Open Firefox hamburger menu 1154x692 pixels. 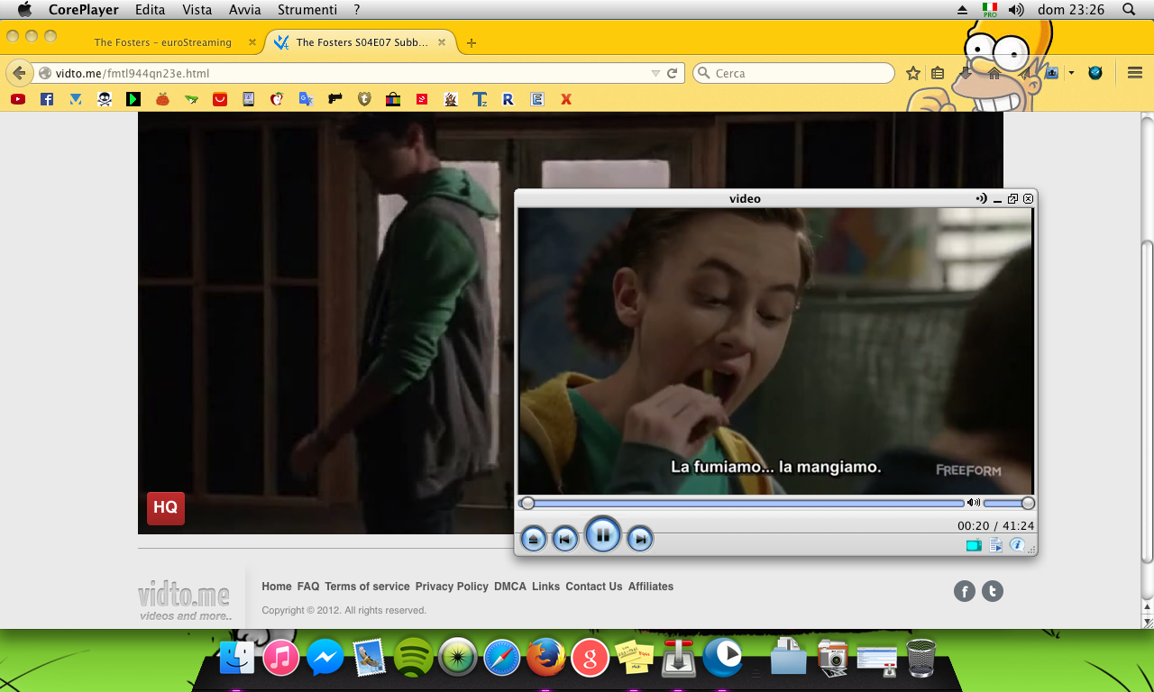pyautogui.click(x=1135, y=73)
